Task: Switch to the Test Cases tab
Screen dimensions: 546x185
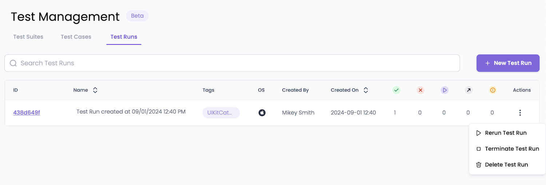Action: [x=76, y=37]
